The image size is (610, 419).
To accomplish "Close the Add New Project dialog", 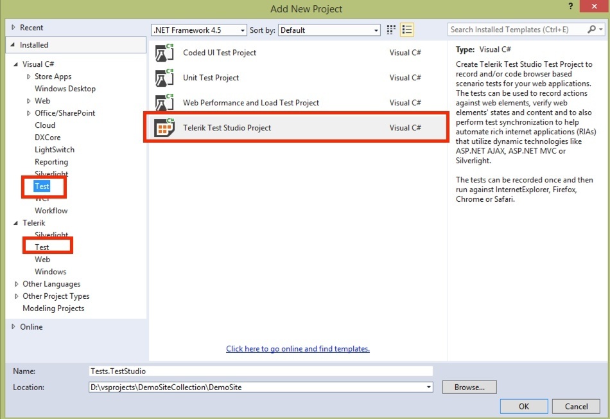I will (594, 6).
